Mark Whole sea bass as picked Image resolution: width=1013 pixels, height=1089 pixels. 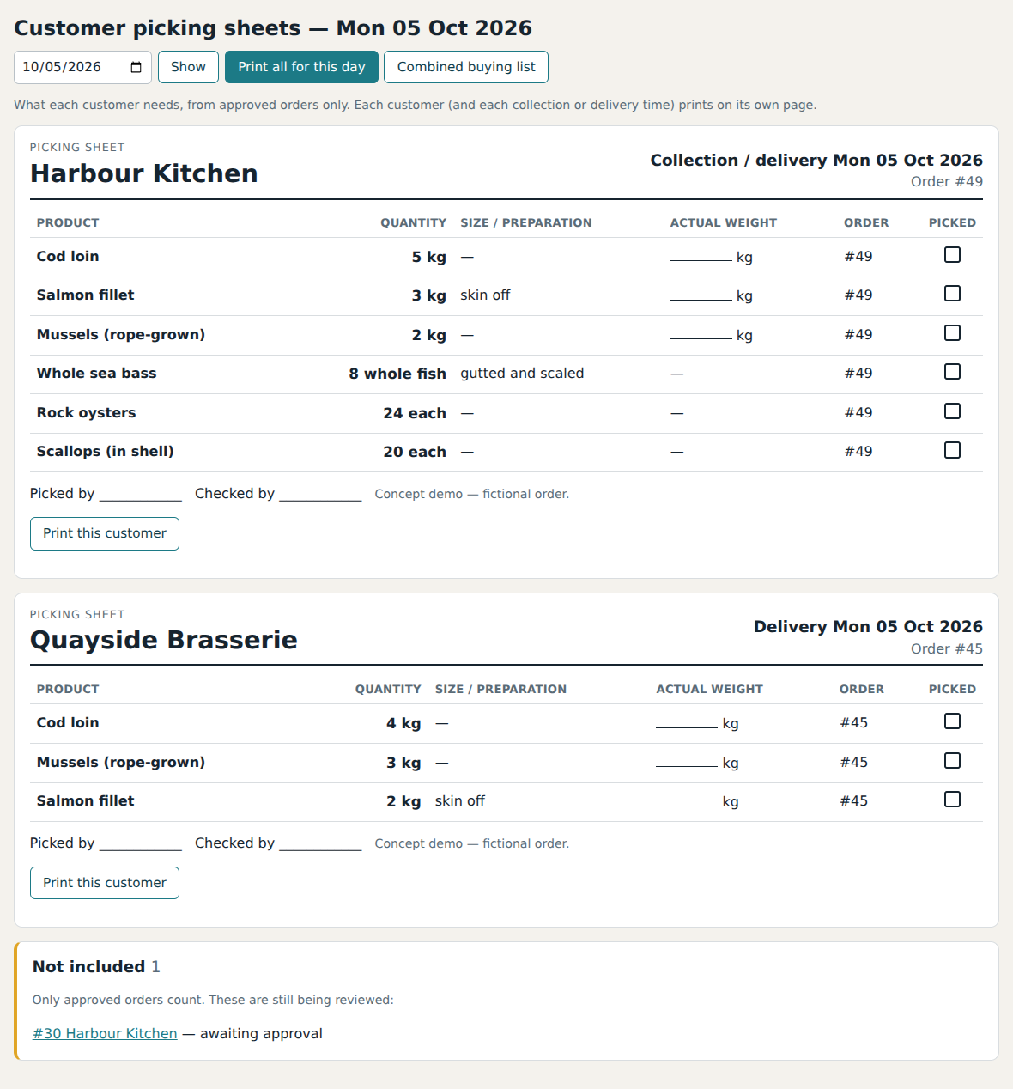[952, 372]
